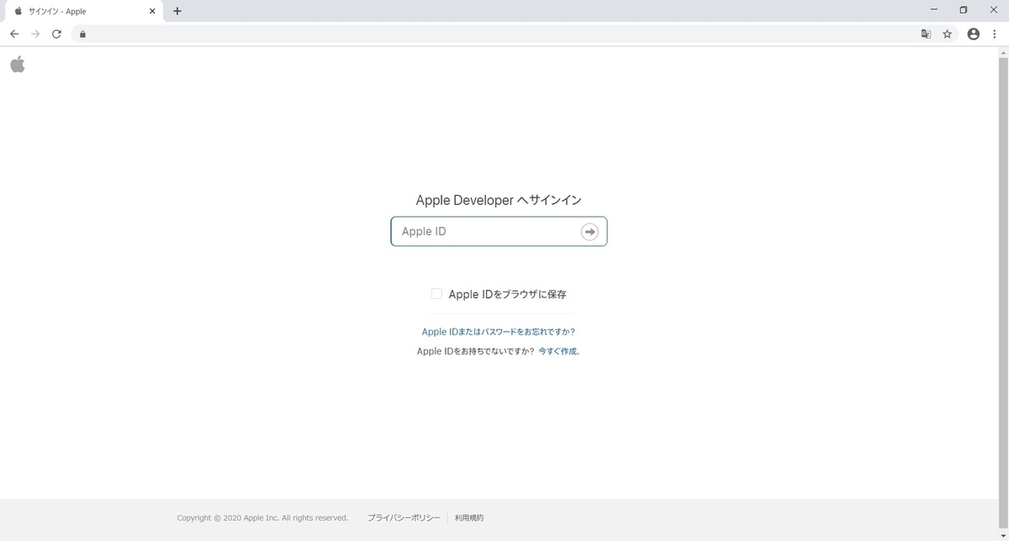This screenshot has height=541, width=1009.
Task: Close the 'サインイン - Apple' tab
Action: click(152, 12)
